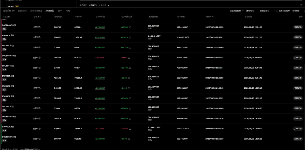Viewport: 305px width, 150px height.
Task: Click 关联订单 for ETHUSDT closed 18:37:18
Action: tap(298, 88)
